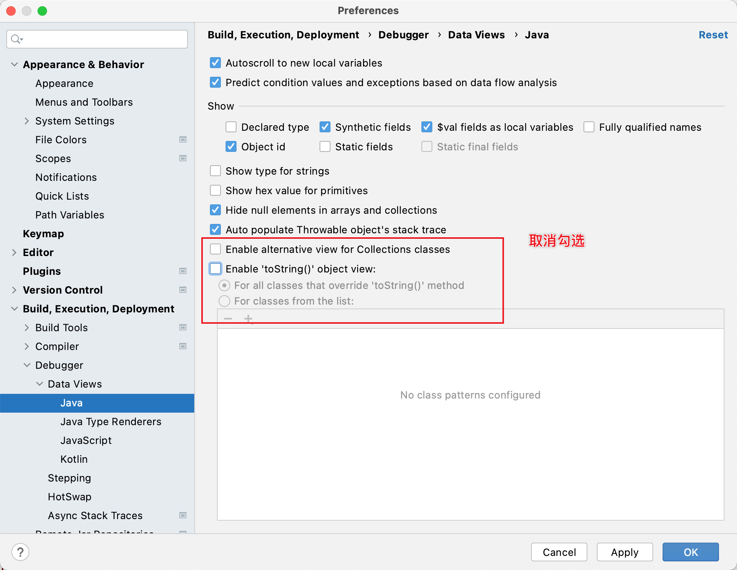Click the search magnifier icon
The image size is (737, 570).
coord(16,39)
